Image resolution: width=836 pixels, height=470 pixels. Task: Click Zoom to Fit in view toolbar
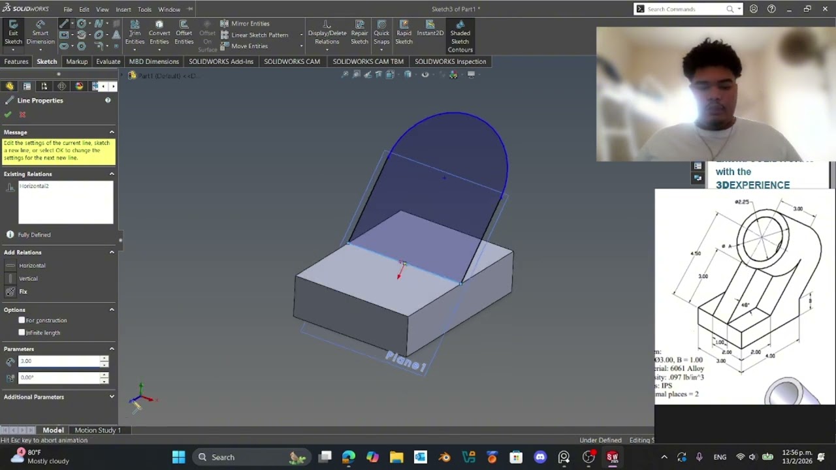(x=345, y=74)
